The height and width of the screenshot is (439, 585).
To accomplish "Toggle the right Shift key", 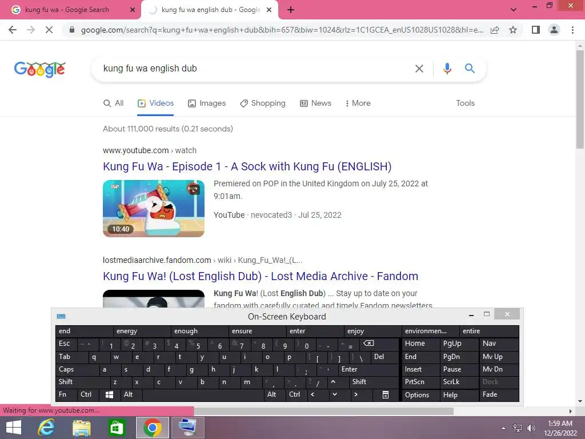I will click(x=374, y=382).
